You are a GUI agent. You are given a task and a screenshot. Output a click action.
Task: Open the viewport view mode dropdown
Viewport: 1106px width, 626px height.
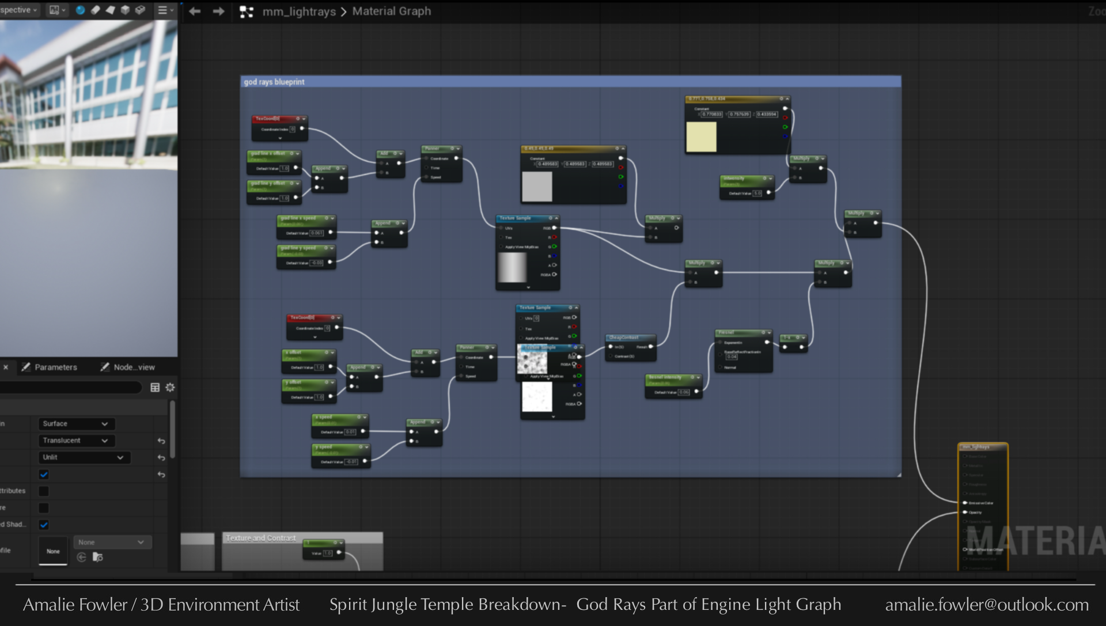click(57, 10)
